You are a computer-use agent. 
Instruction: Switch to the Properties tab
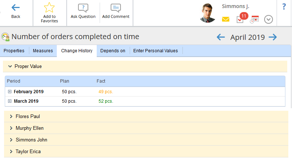point(14,51)
